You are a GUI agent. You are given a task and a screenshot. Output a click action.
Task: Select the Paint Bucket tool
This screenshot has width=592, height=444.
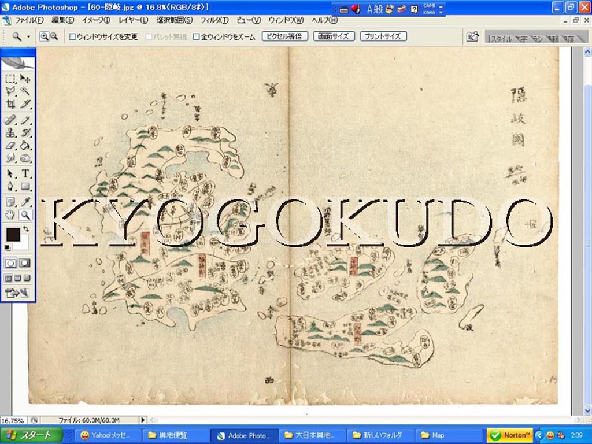click(x=25, y=145)
